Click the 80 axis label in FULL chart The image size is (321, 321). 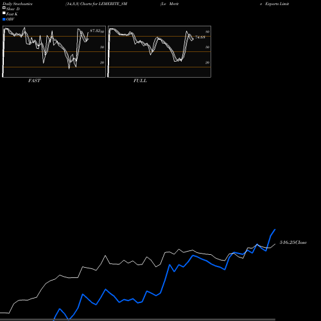point(207,31)
